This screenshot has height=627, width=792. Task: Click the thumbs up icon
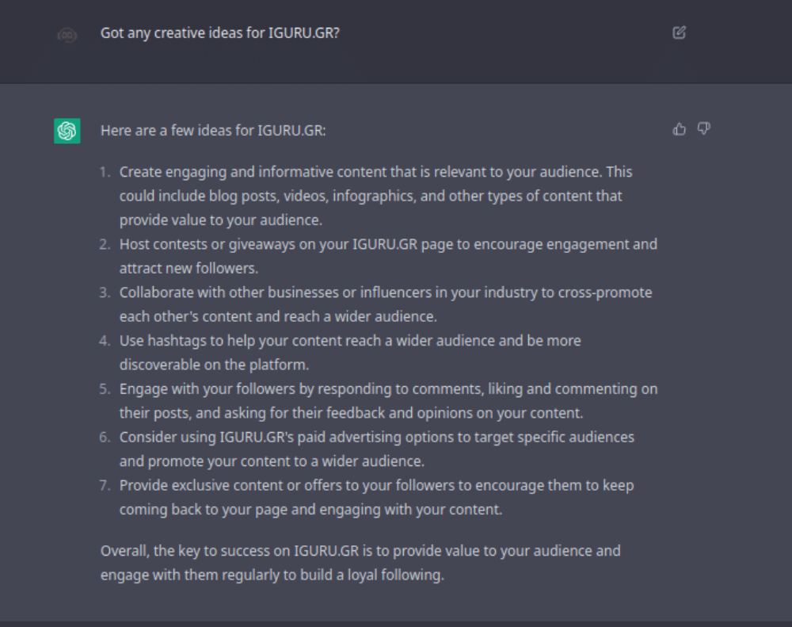(679, 129)
